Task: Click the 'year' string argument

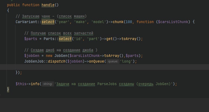Action: tap(63, 22)
